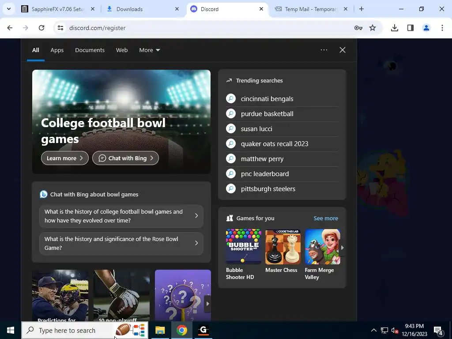452x339 pixels.
Task: Close the Windows search panel
Action: coord(343,50)
